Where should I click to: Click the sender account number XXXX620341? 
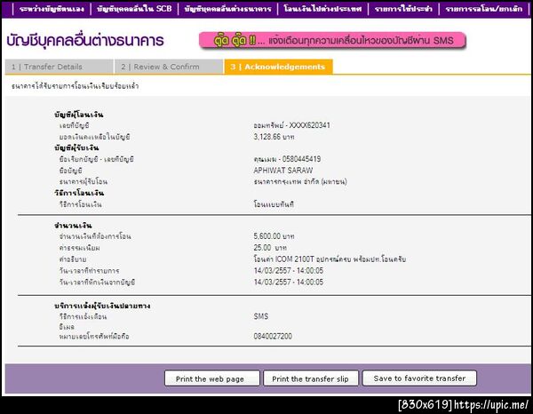coord(309,125)
